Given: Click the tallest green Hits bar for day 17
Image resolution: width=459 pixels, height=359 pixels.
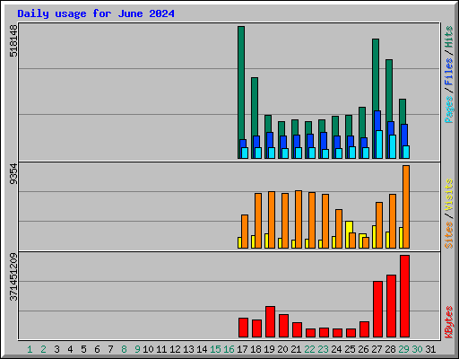Looking at the screenshot, I should click(x=241, y=83).
